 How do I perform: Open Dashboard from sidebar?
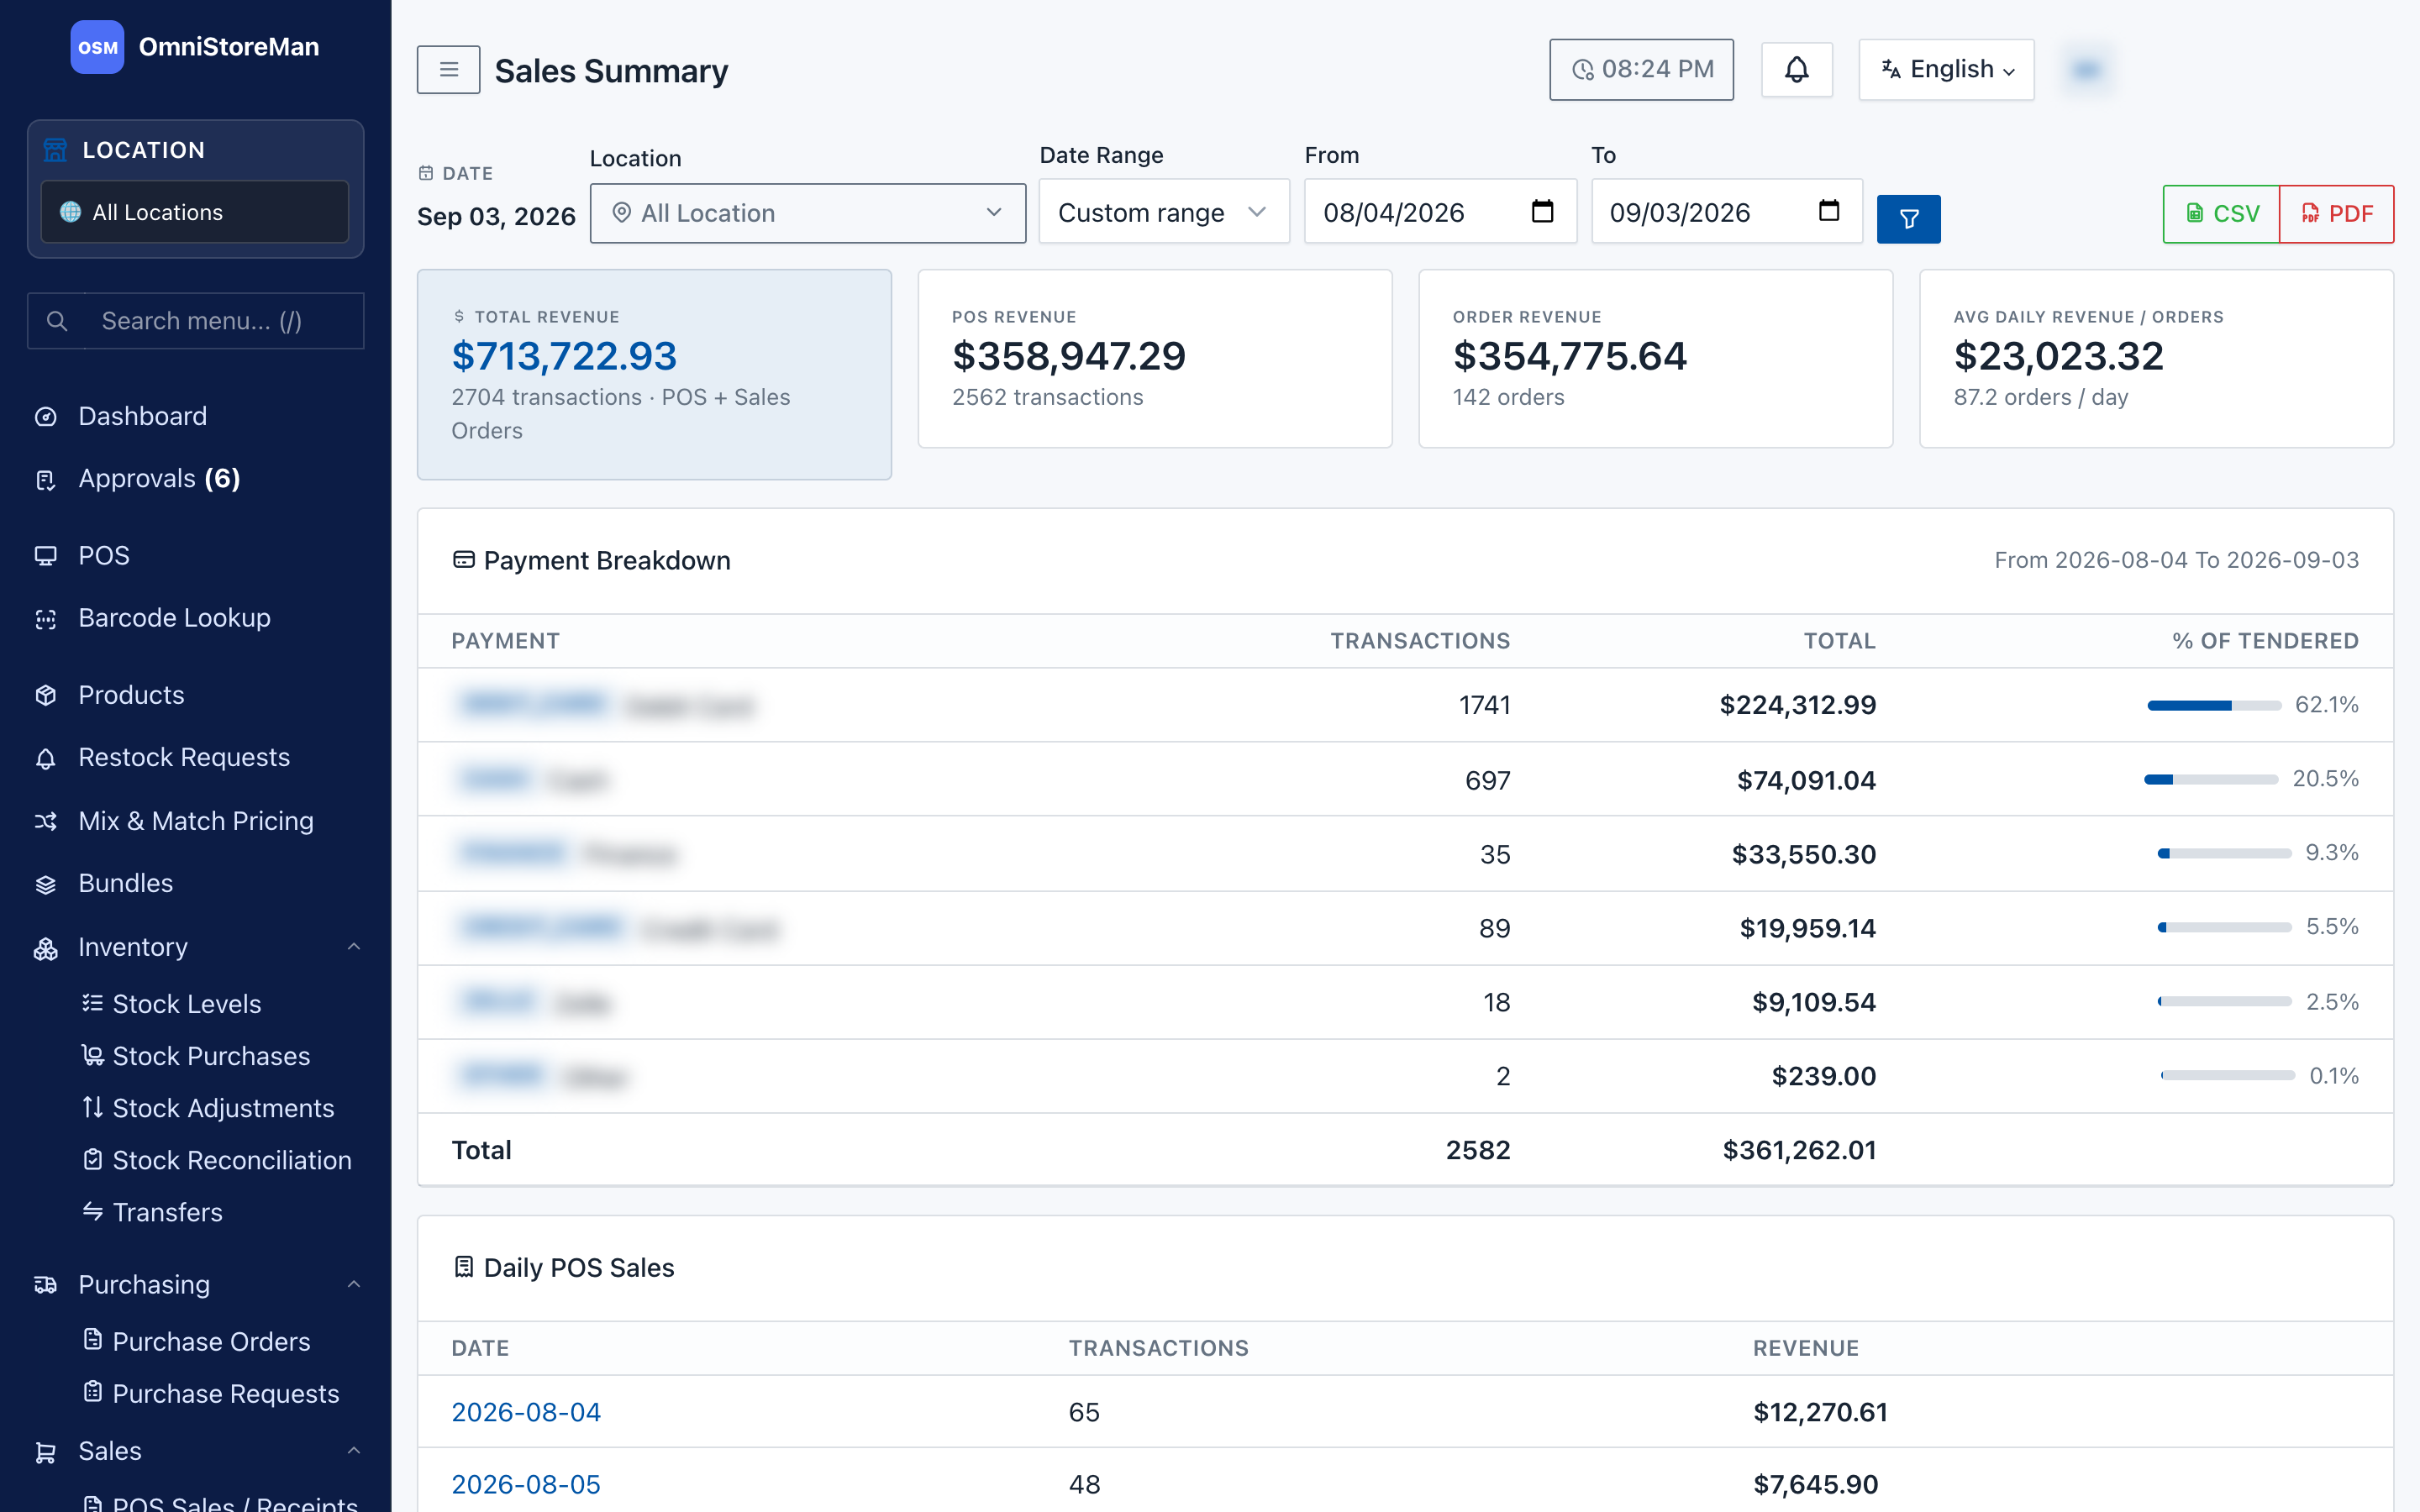(x=142, y=416)
